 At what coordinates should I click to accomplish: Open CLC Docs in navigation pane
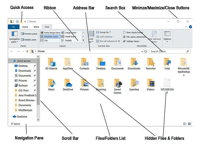(x=23, y=90)
